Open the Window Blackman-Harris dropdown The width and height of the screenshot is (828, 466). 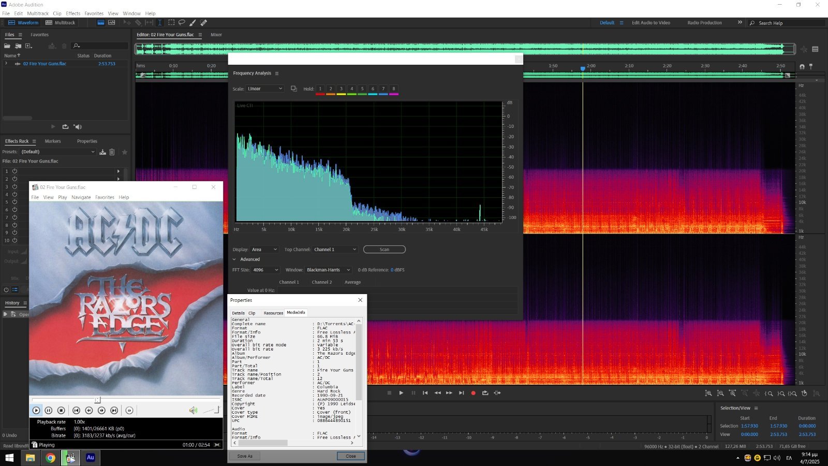(x=328, y=270)
